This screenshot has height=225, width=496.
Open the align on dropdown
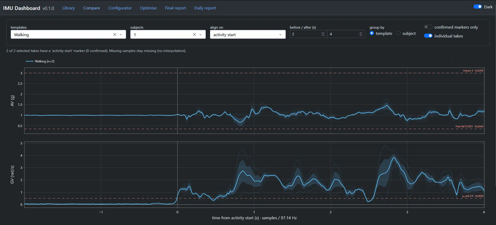248,35
